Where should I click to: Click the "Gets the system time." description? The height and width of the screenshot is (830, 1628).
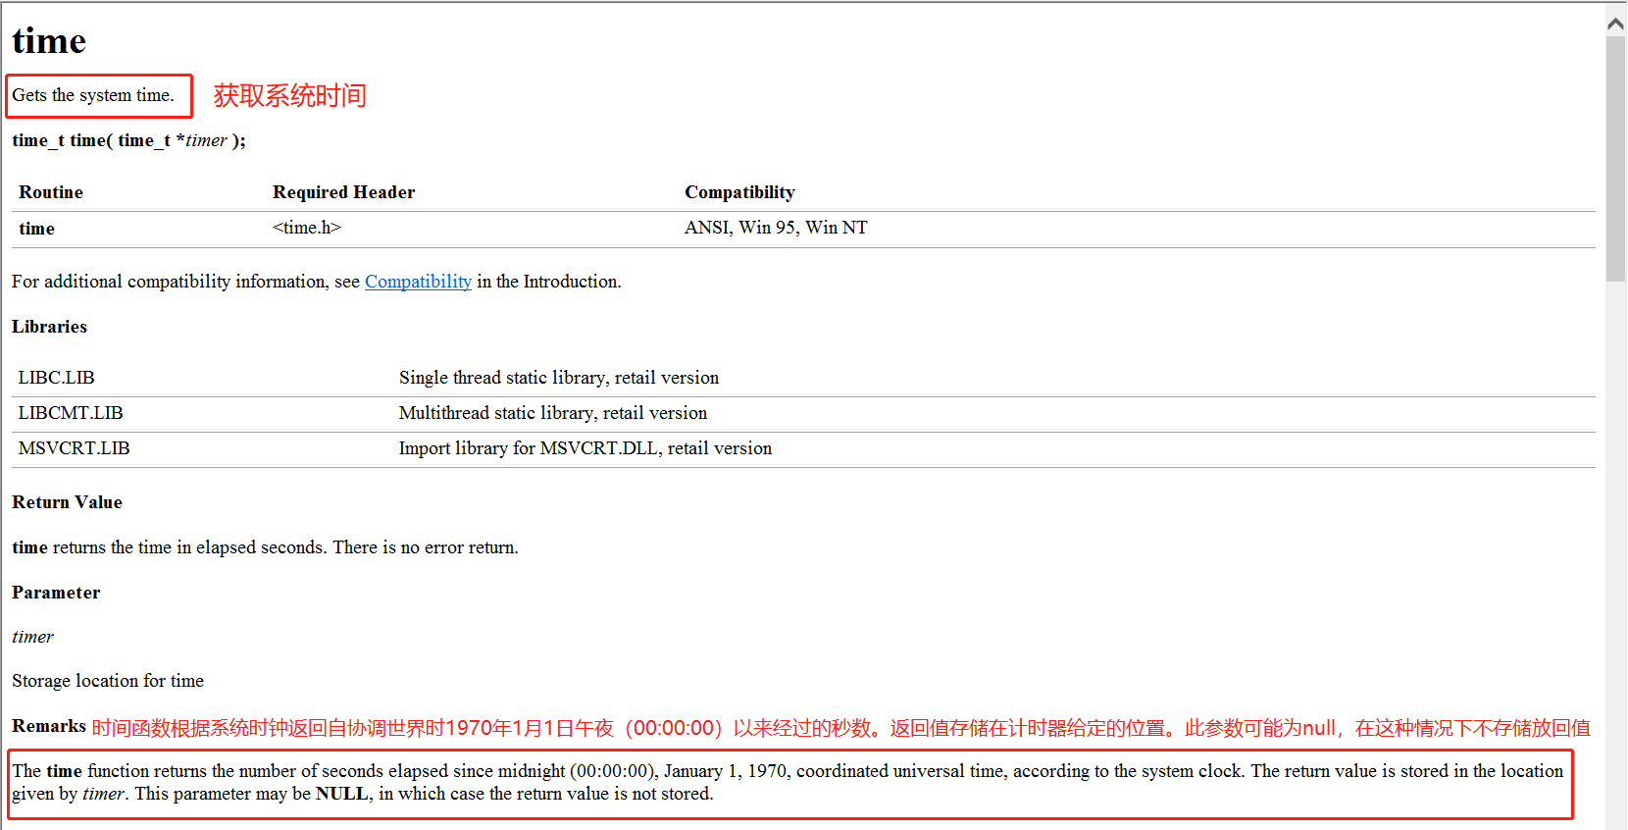pyautogui.click(x=93, y=95)
